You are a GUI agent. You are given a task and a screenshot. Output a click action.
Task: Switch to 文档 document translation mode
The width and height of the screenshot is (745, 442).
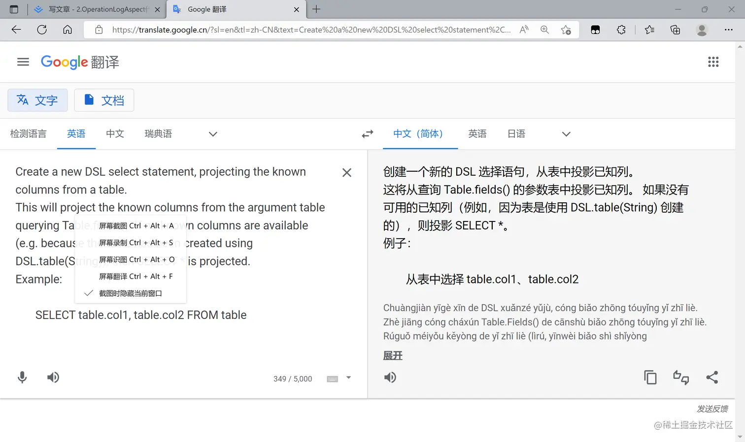click(x=104, y=100)
